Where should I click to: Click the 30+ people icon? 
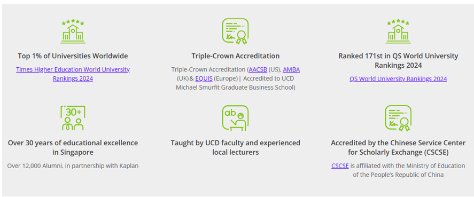(x=73, y=118)
